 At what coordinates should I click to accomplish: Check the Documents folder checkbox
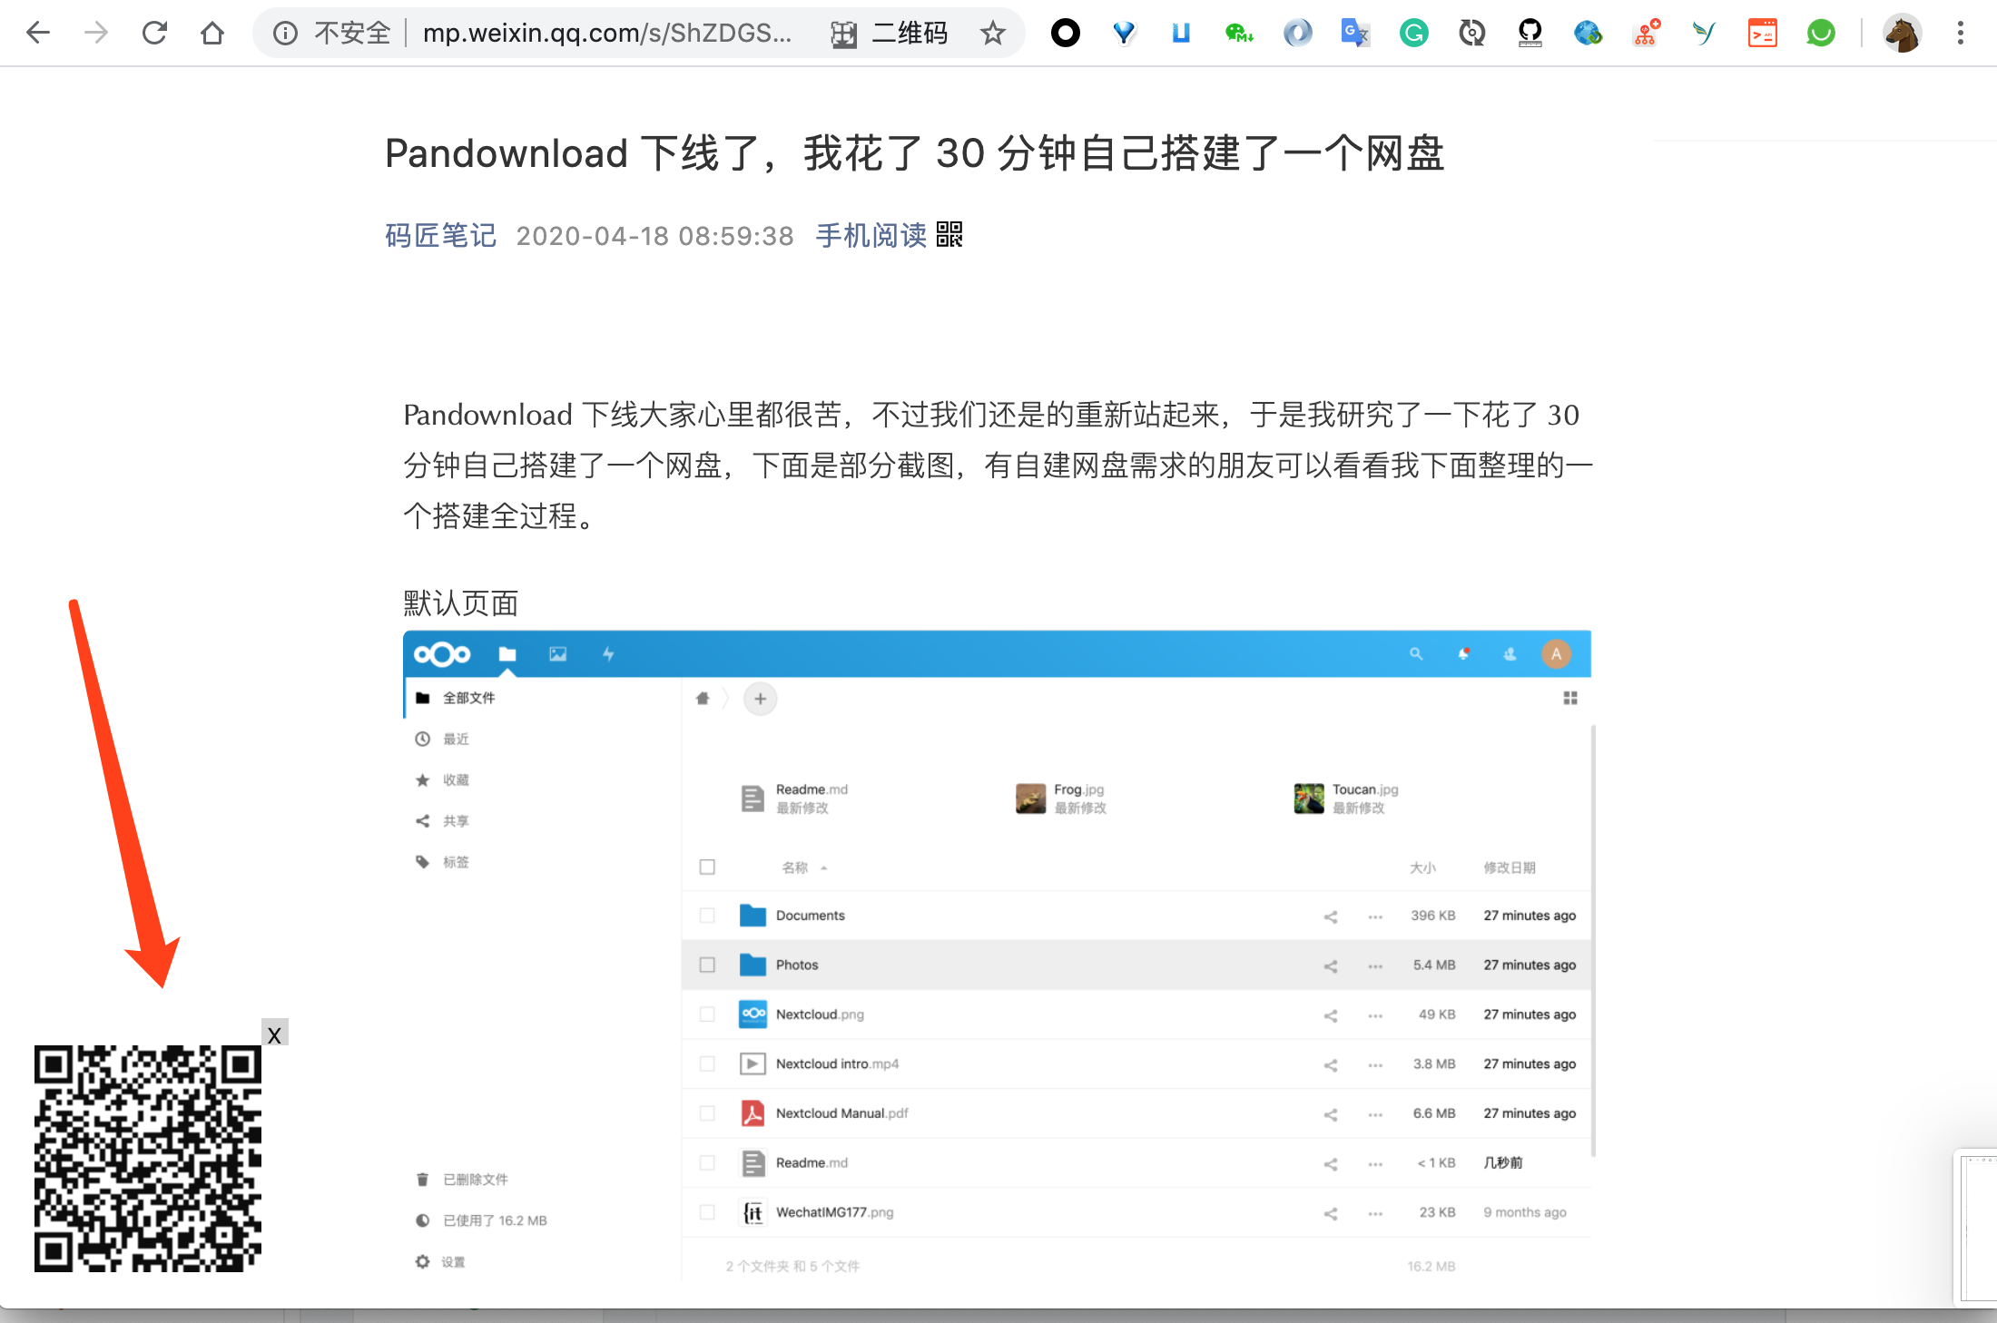tap(707, 916)
